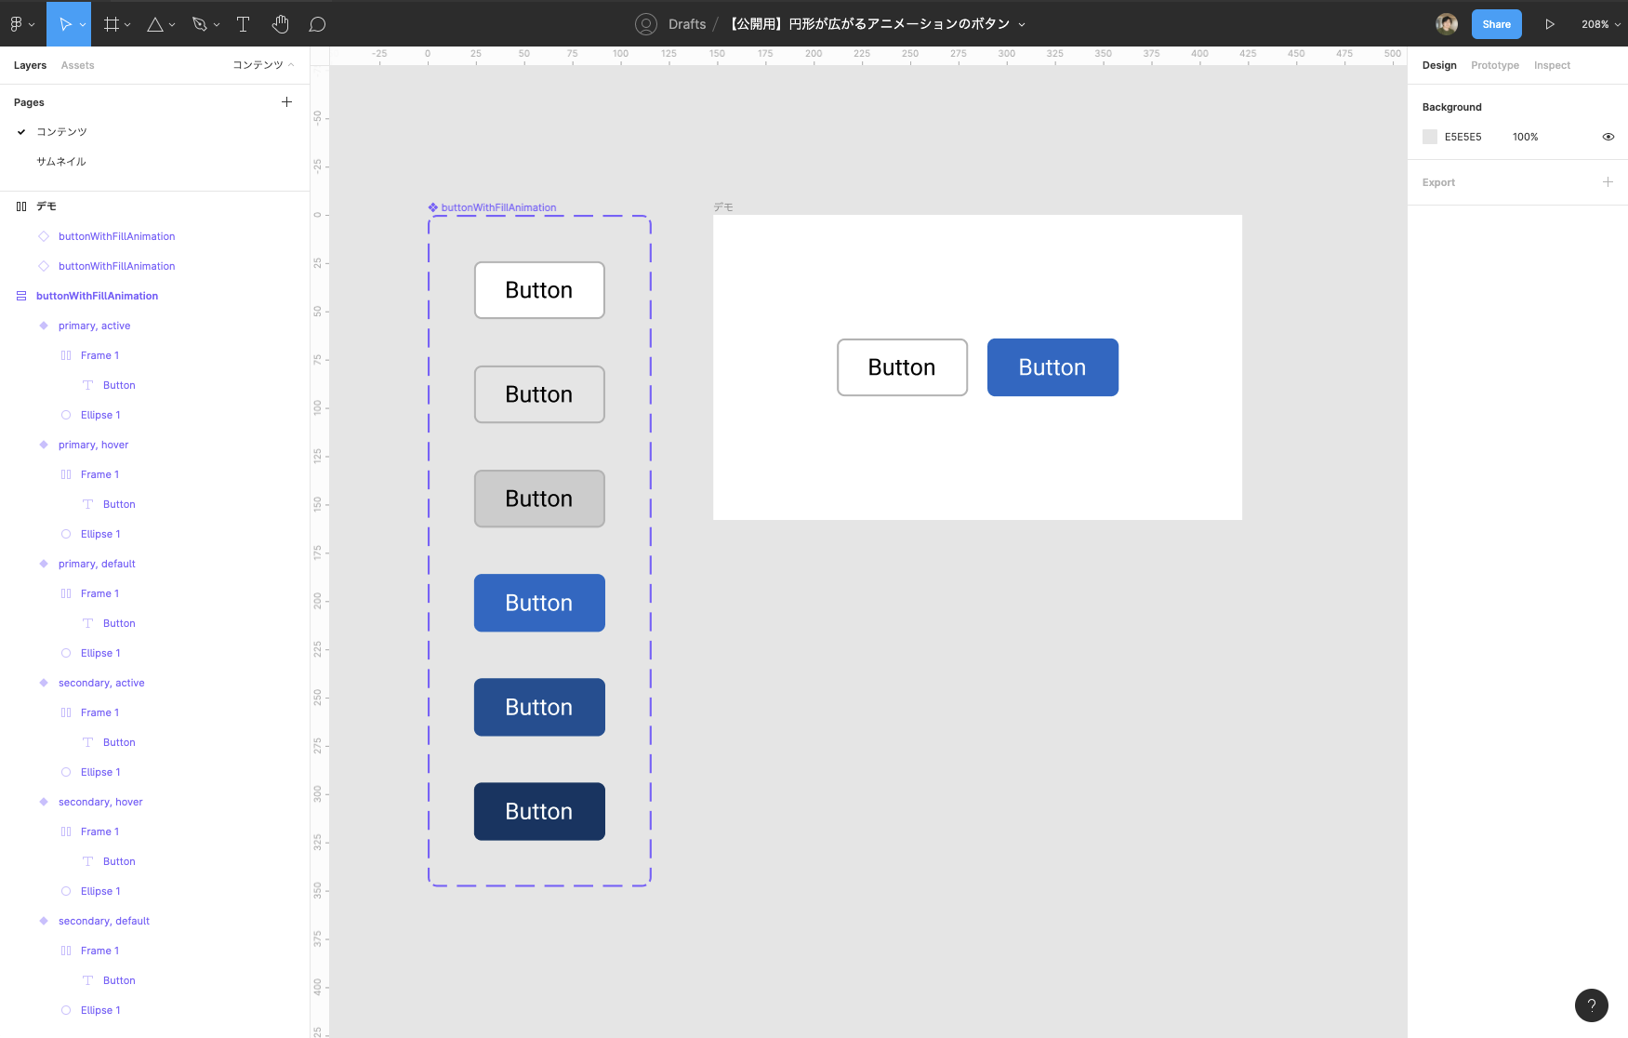Viewport: 1628px width, 1038px height.
Task: Expand the file title dropdown arrow
Action: pyautogui.click(x=1022, y=25)
